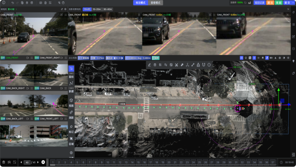The height and width of the screenshot is (167, 296).
Task: Click the magnet snap tool
Action: [203, 65]
